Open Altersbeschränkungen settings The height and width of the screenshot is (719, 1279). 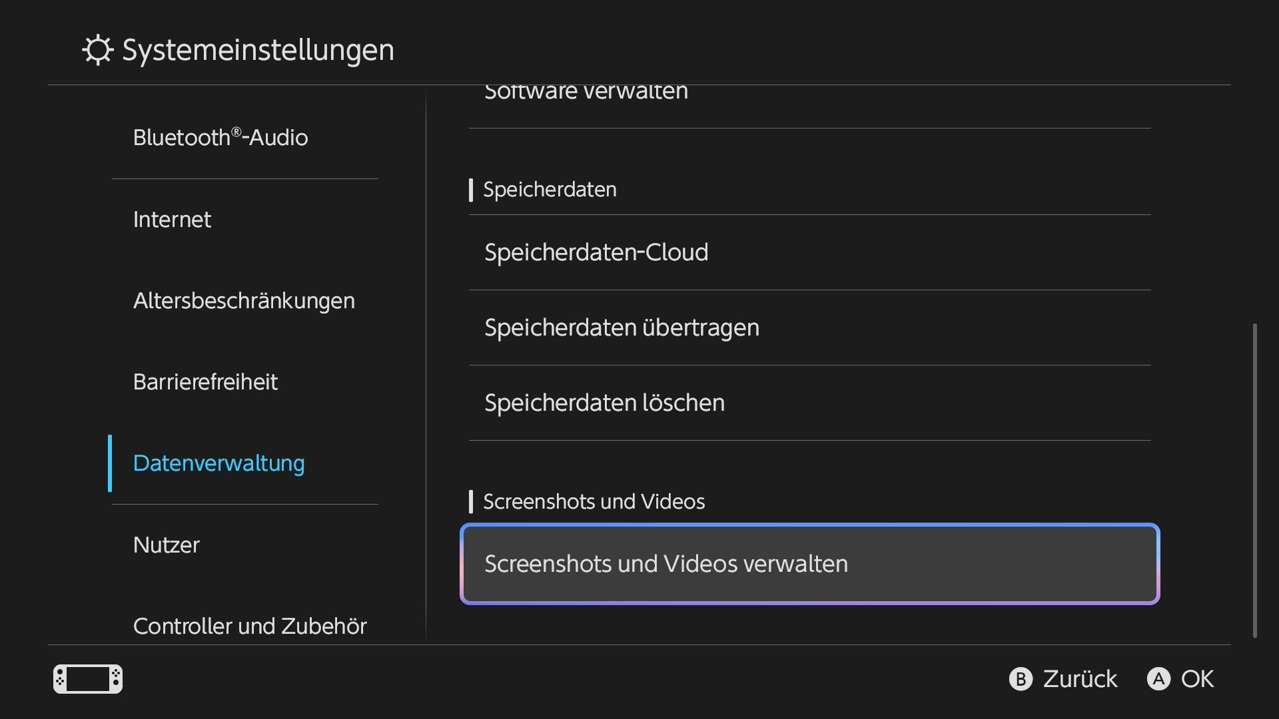[x=245, y=301]
